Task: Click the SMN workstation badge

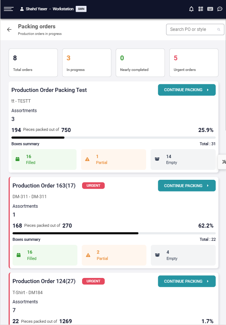Action: pyautogui.click(x=81, y=9)
